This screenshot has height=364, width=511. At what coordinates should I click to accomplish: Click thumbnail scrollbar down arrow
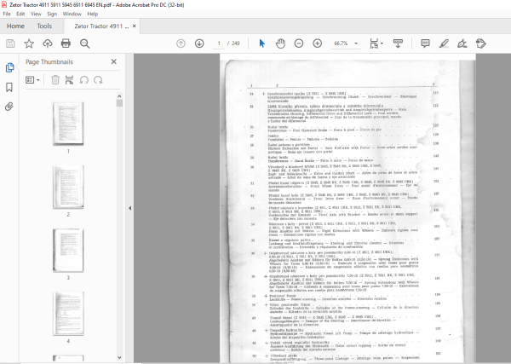[119, 358]
